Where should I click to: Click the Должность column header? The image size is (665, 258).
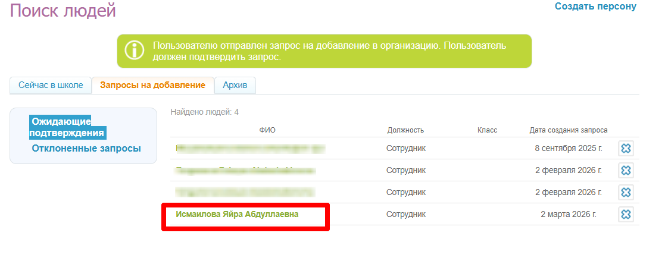point(405,130)
